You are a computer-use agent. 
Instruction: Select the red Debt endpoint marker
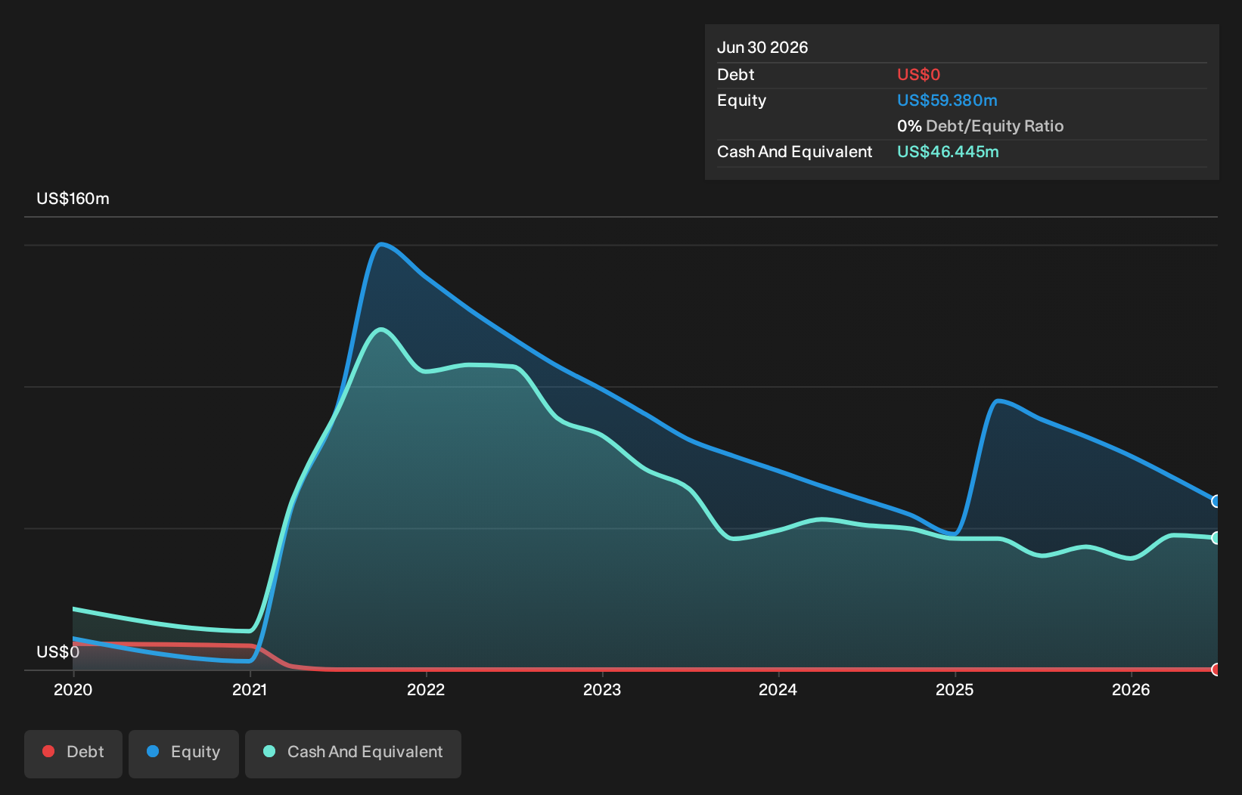point(1216,670)
